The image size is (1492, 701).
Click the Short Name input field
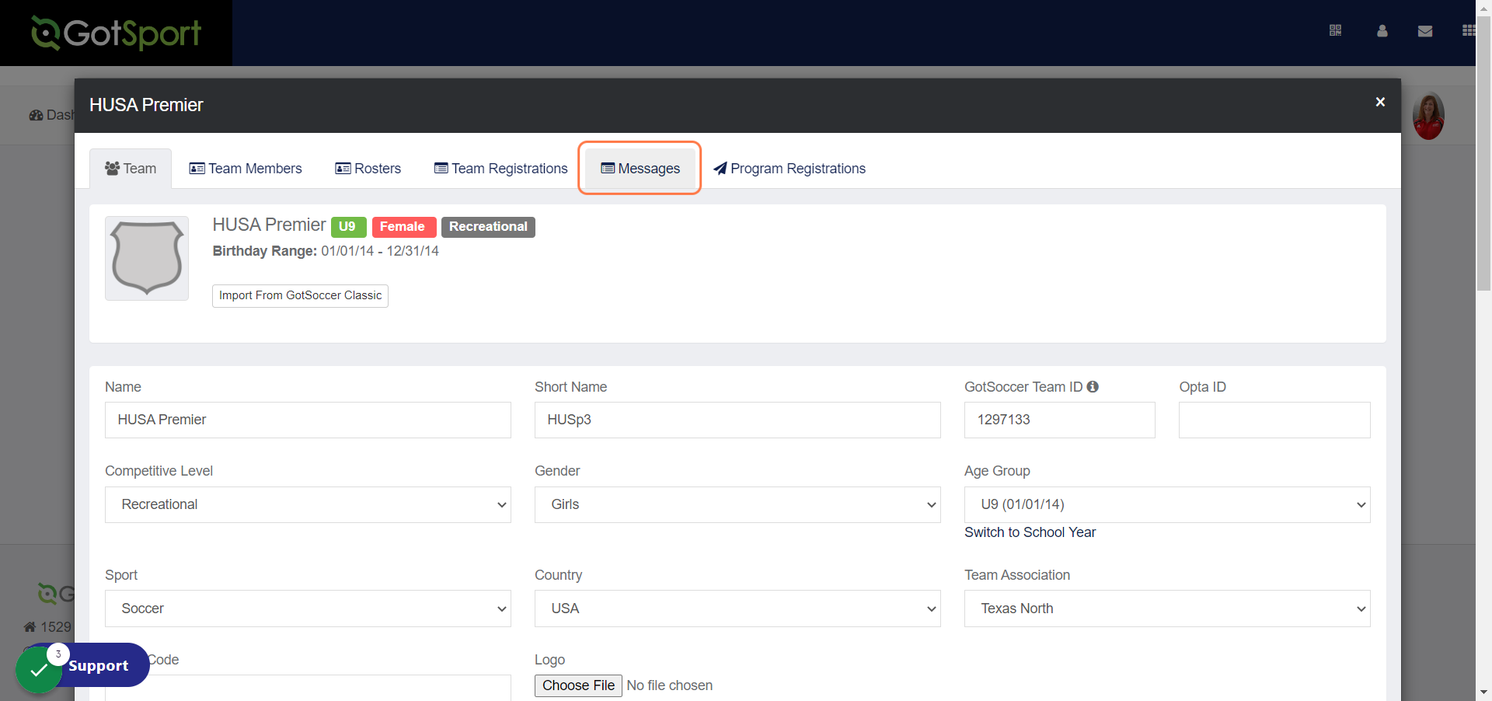pos(737,420)
